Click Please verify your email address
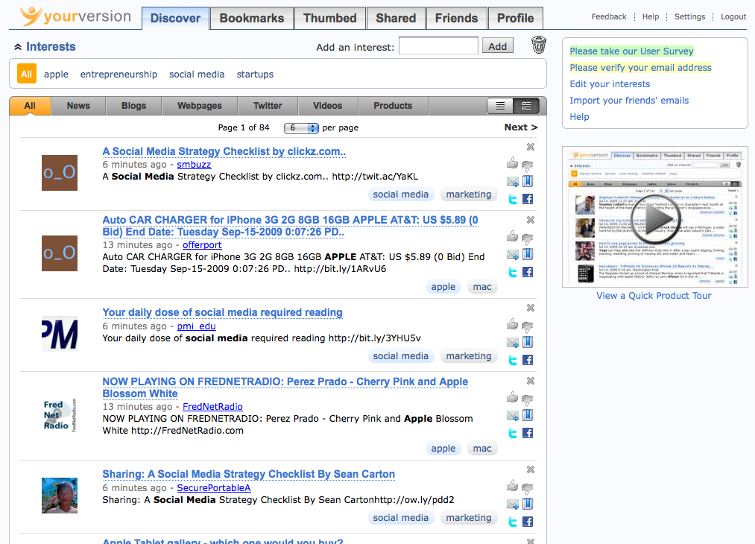Viewport: 755px width, 544px height. (640, 67)
